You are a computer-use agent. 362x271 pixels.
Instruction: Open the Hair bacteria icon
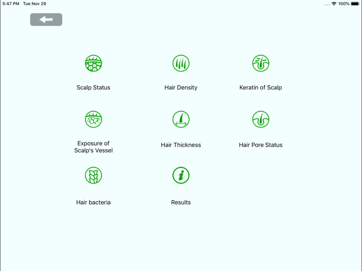(x=94, y=176)
